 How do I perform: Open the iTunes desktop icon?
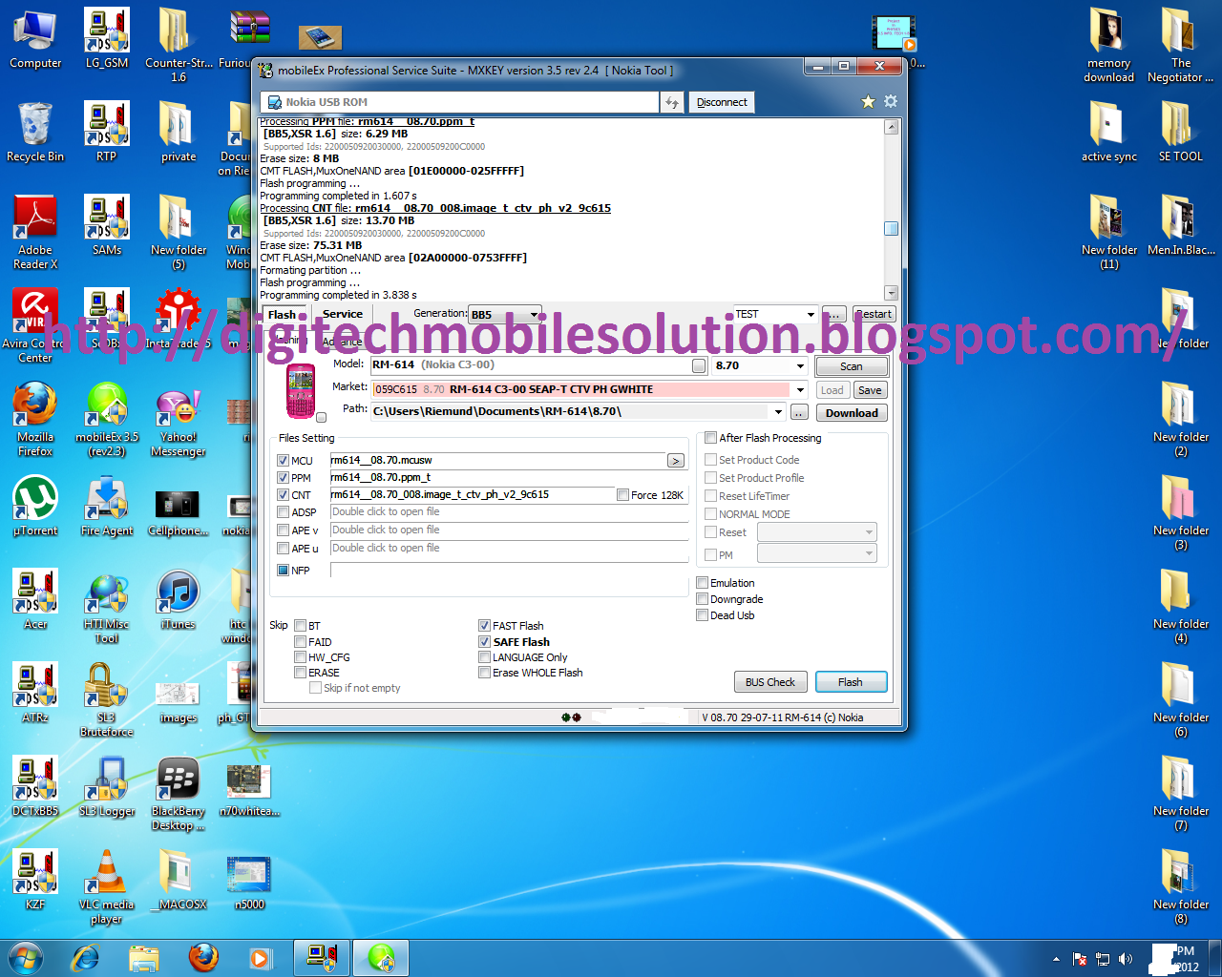pyautogui.click(x=179, y=600)
